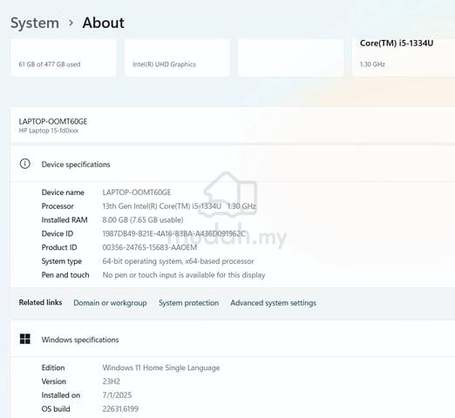Select the 1.30 GHz text in processor card
This screenshot has height=418, width=455.
372,64
